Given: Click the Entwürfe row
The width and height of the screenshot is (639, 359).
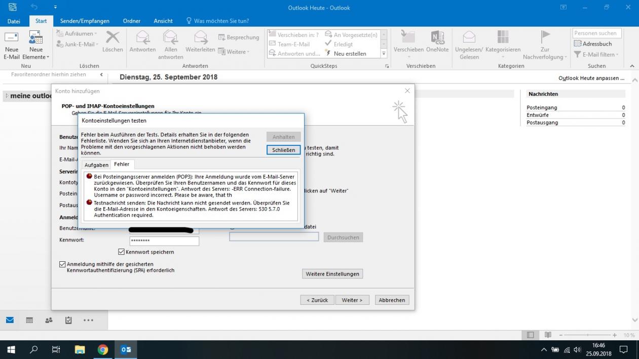Looking at the screenshot, I should coord(576,115).
